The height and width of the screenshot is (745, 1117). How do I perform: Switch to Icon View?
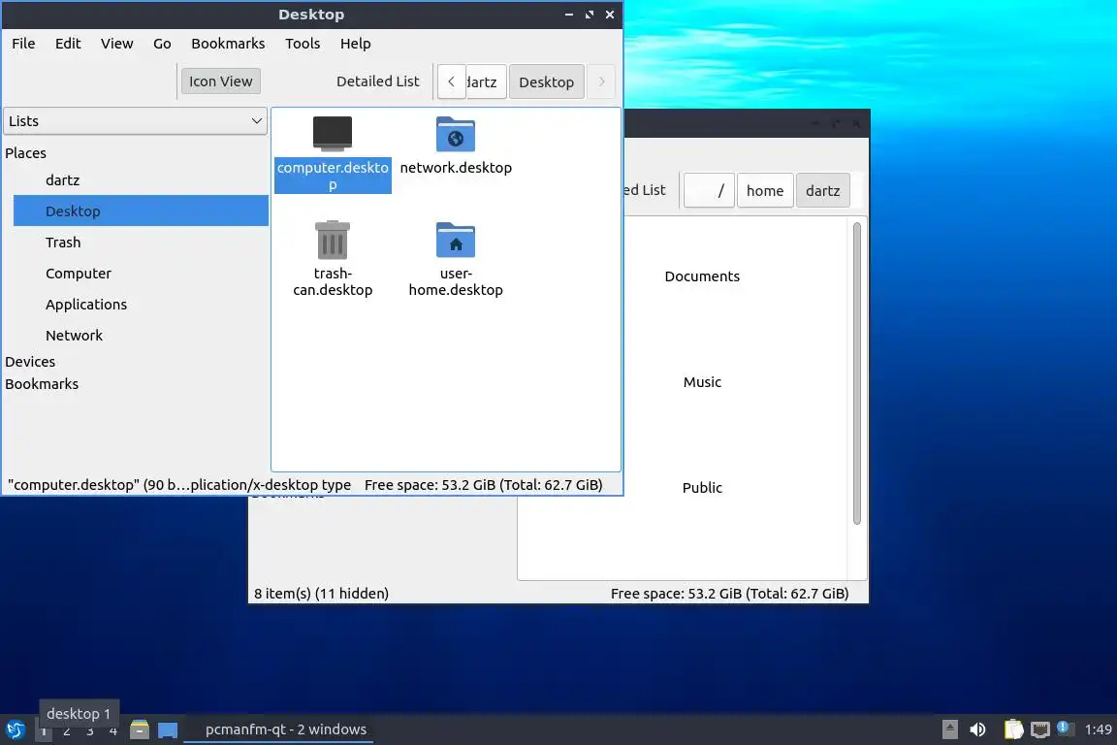221,81
